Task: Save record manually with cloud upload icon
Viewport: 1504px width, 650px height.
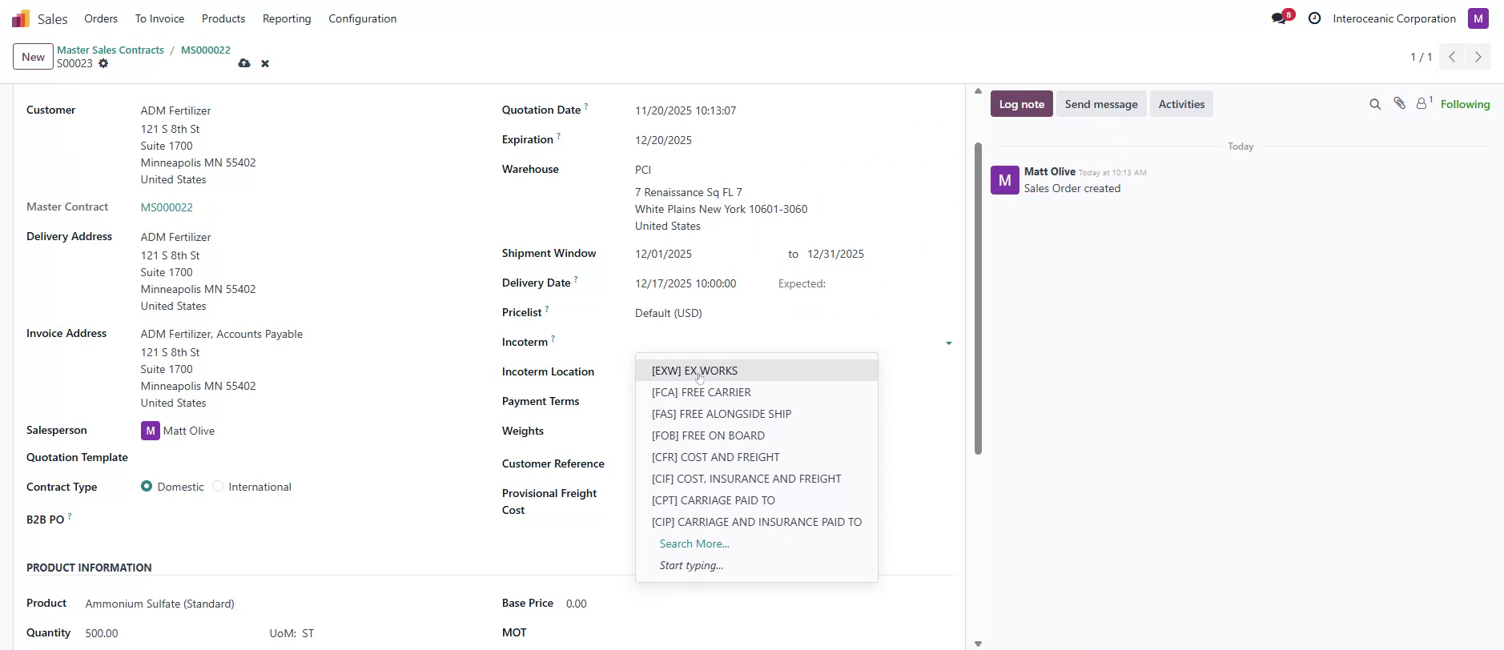Action: pos(244,63)
